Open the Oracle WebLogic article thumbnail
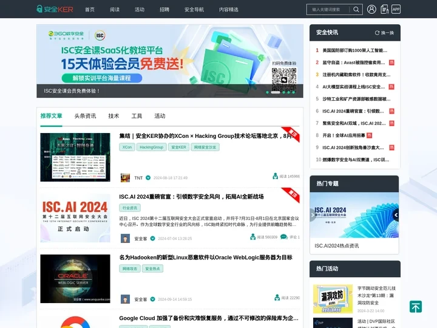This screenshot has height=328, width=437. click(x=75, y=279)
